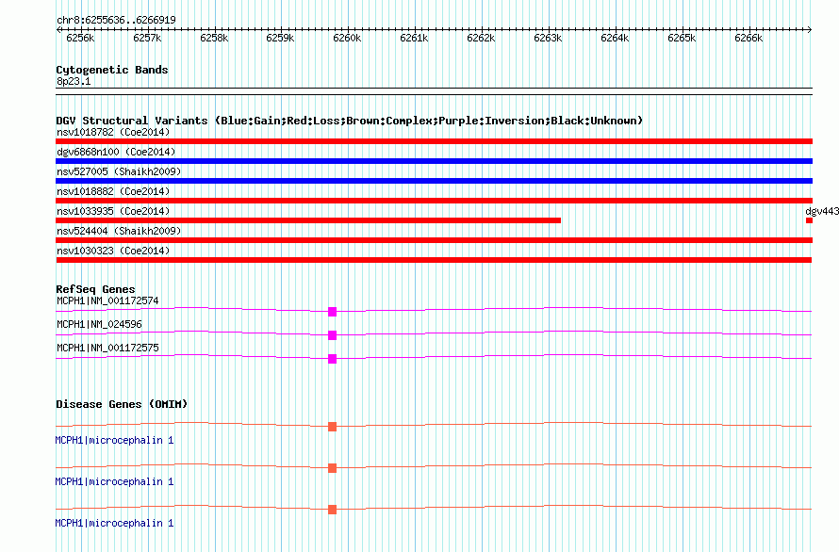Click the first orange OMIM exon box
This screenshot has height=552, width=839.
click(332, 427)
